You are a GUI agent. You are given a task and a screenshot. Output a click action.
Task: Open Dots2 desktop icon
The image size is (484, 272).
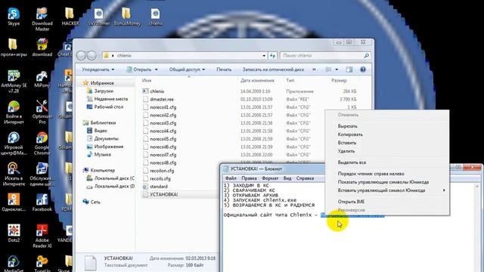tap(14, 233)
